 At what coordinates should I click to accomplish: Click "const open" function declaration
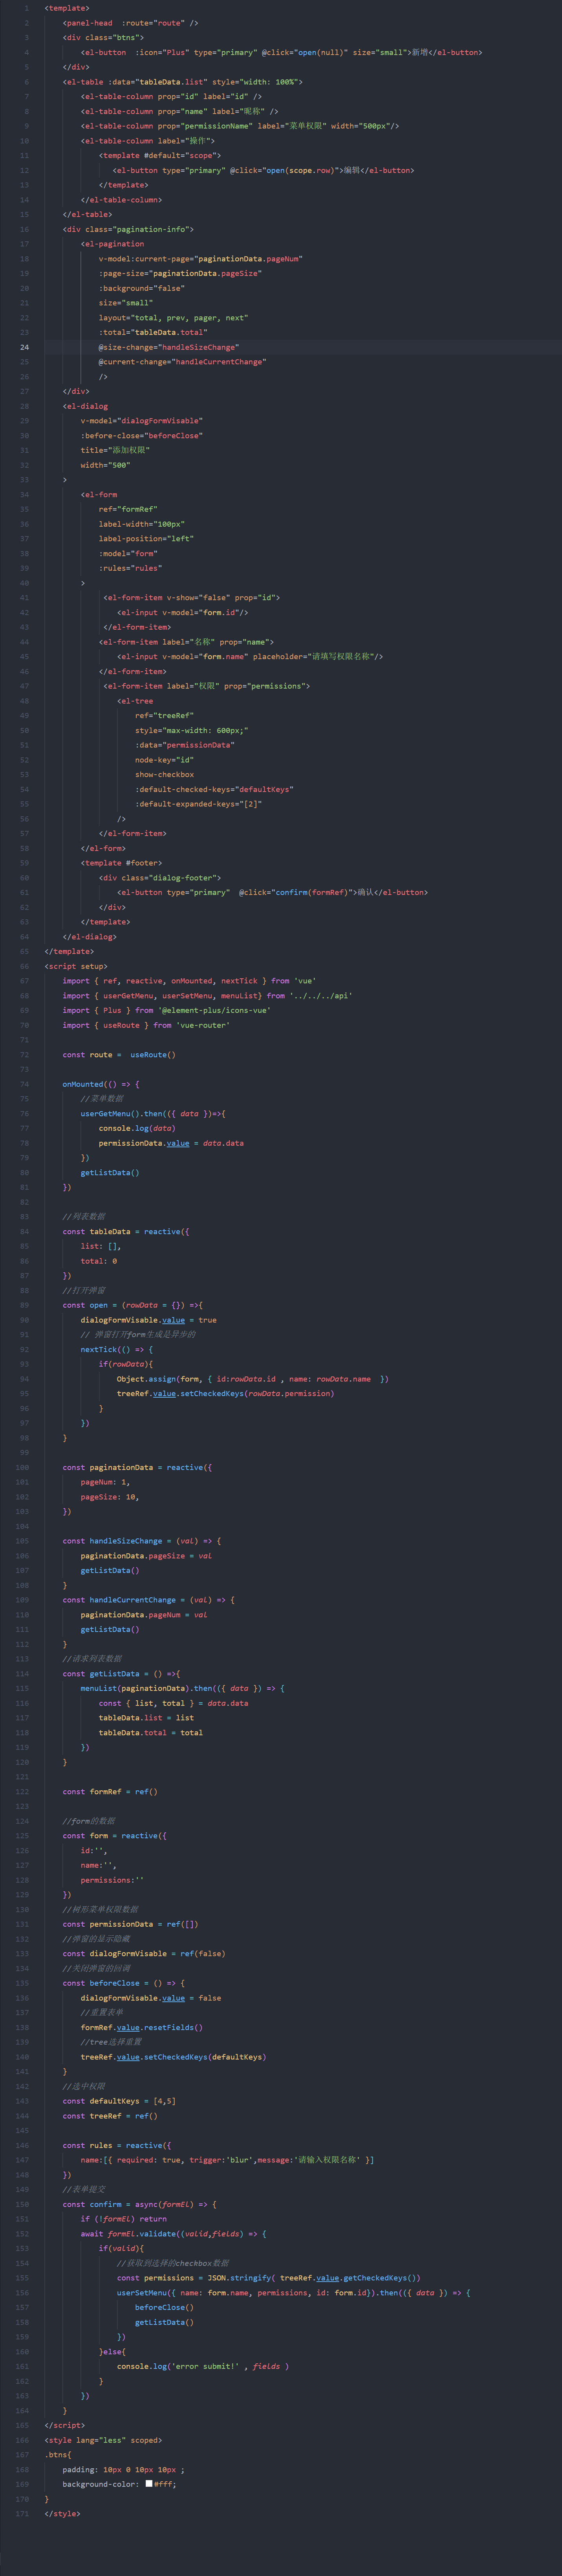click(x=85, y=1305)
